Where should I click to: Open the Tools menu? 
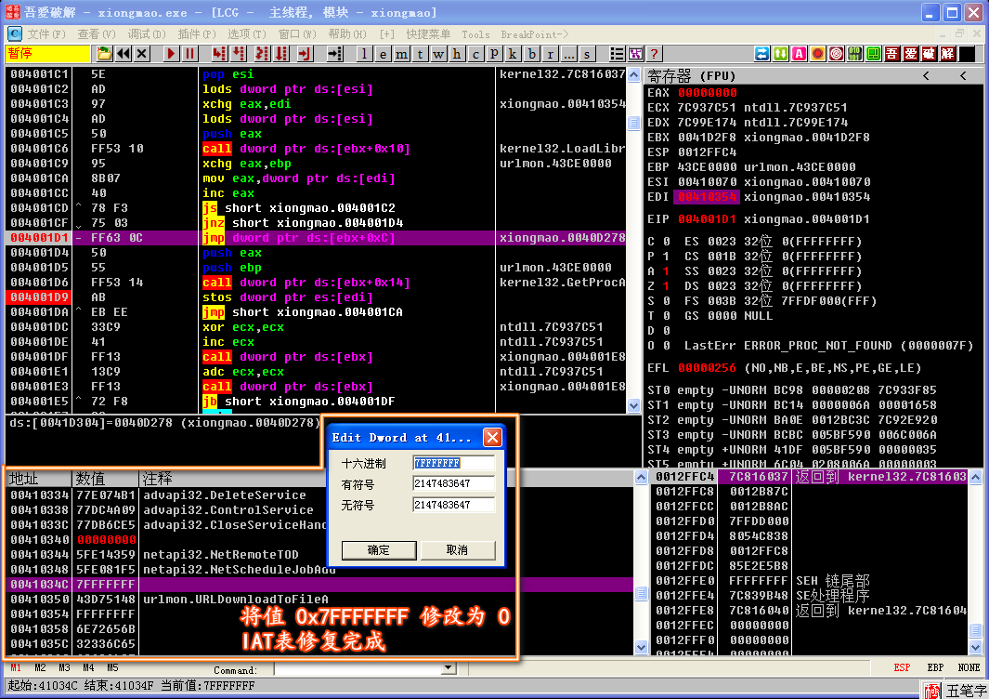(x=475, y=34)
